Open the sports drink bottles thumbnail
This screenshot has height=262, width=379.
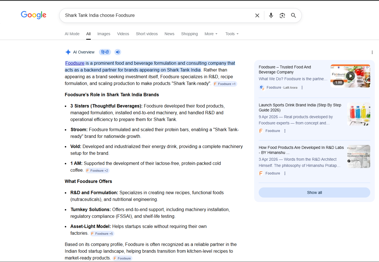[x=358, y=114]
